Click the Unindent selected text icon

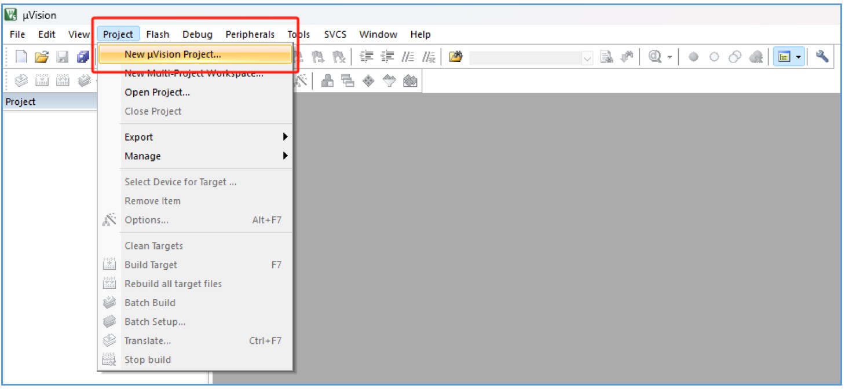pyautogui.click(x=387, y=56)
